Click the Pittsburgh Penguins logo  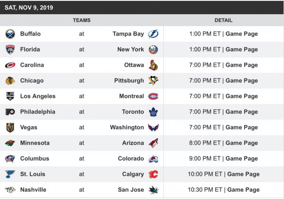pyautogui.click(x=153, y=81)
